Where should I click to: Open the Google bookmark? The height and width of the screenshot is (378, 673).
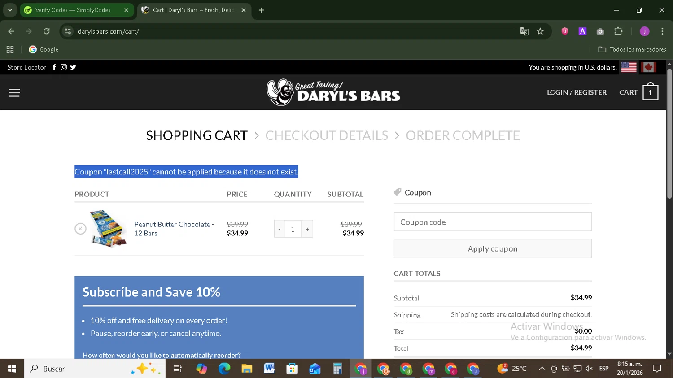click(44, 49)
